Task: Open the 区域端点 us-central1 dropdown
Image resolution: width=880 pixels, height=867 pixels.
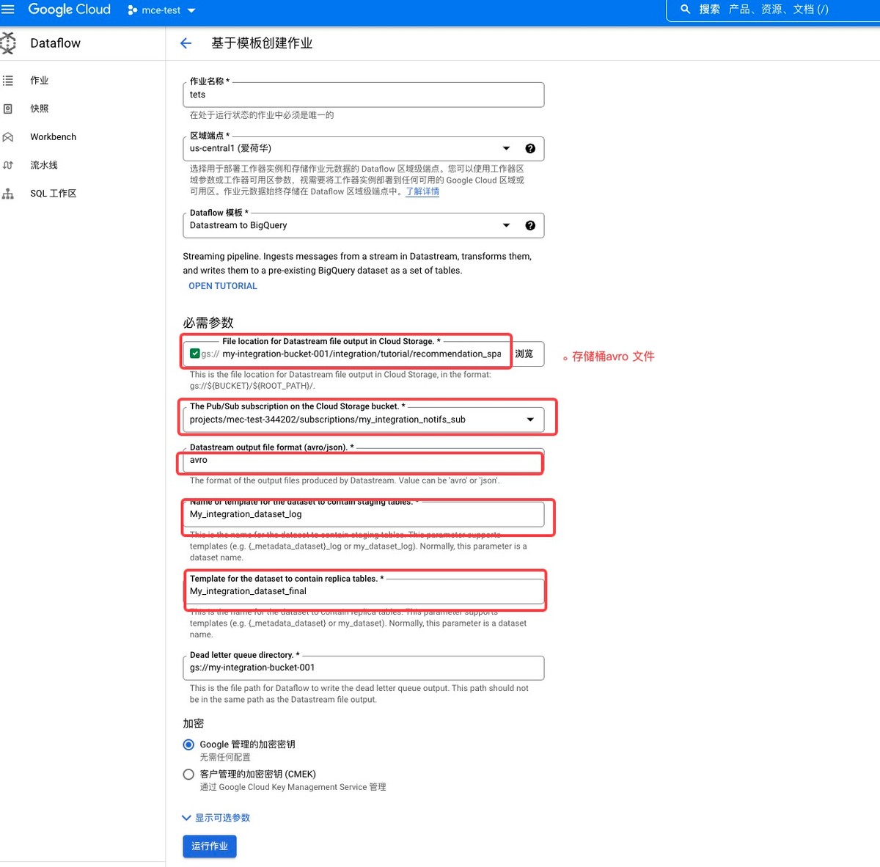Action: click(x=363, y=148)
